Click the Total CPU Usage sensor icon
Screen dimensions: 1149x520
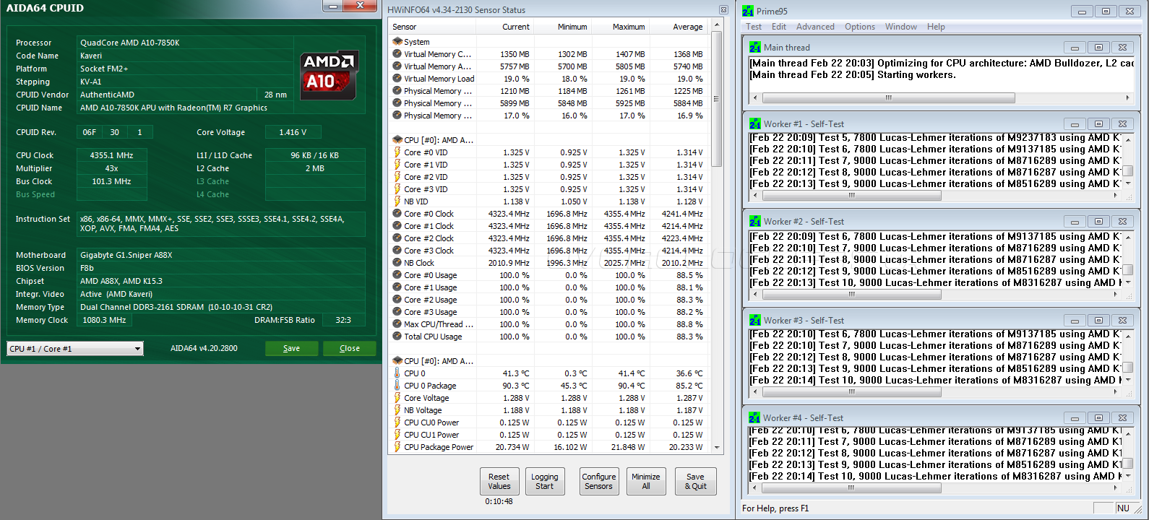point(397,337)
